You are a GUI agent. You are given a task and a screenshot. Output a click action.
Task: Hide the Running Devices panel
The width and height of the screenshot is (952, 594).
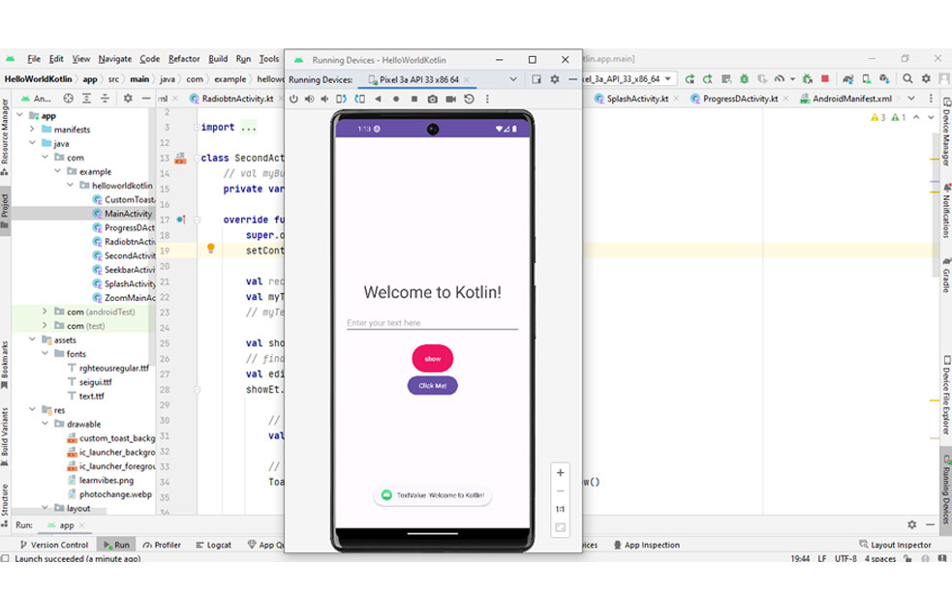pyautogui.click(x=572, y=79)
